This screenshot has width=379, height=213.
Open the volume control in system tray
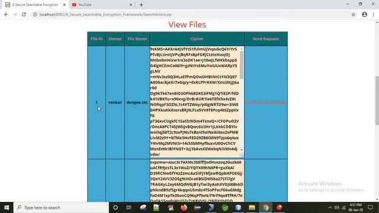[x=337, y=208]
